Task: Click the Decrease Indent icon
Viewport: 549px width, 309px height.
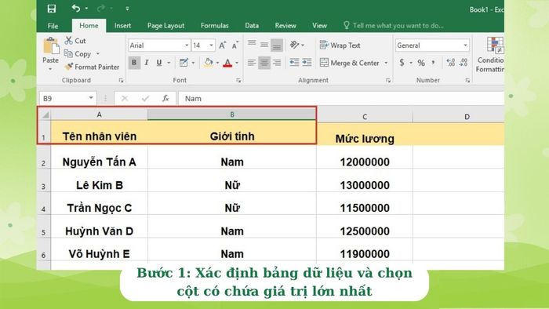Action: click(294, 63)
